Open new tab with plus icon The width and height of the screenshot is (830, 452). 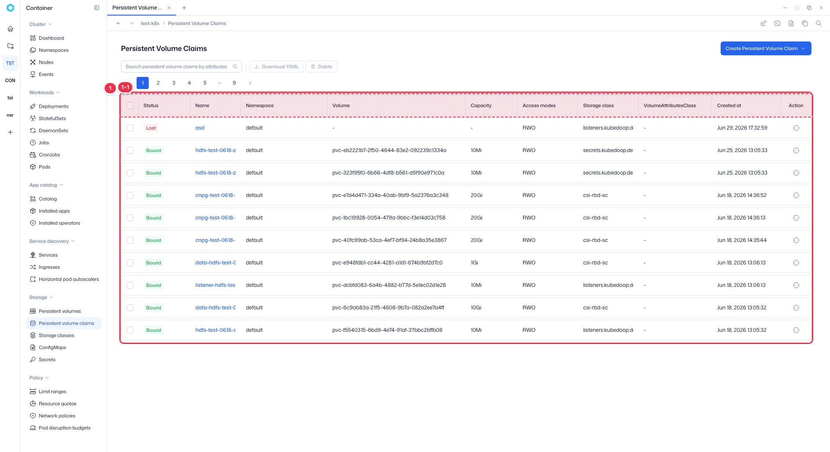184,8
